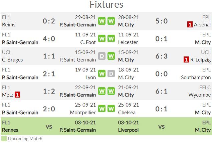Select the 6:3 M. City vs R. Leipzig score
This screenshot has height=143, width=212.
(162, 56)
